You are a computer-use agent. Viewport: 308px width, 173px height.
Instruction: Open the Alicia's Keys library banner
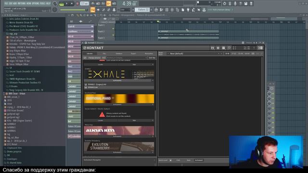point(119,130)
